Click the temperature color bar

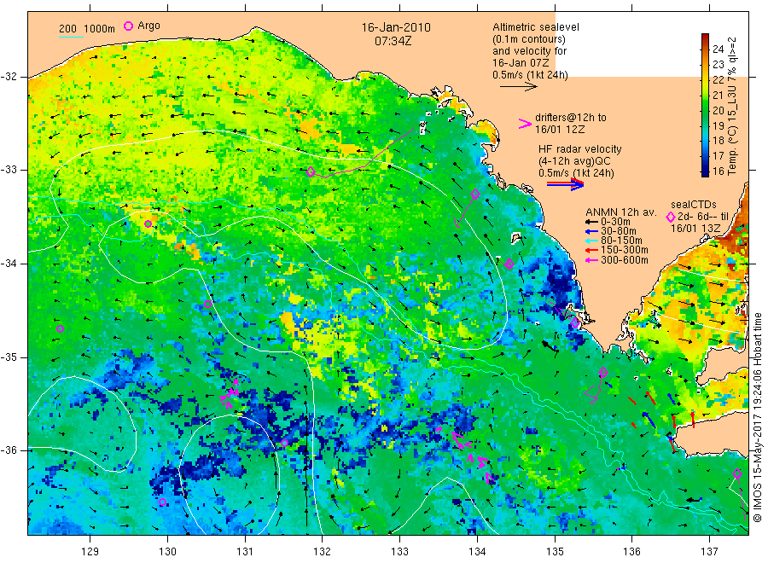pyautogui.click(x=705, y=105)
